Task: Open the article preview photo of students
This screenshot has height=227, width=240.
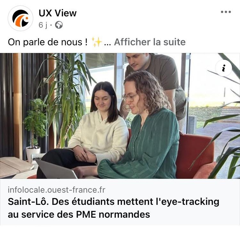Action: (x=120, y=116)
